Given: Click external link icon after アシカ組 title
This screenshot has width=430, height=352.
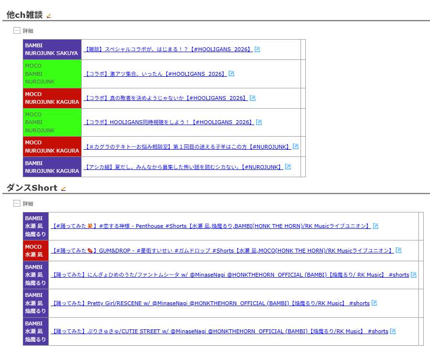Looking at the screenshot, I should [x=288, y=167].
